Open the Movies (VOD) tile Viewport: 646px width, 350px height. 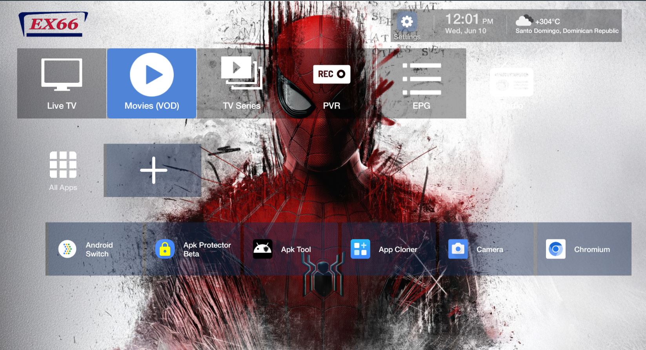(152, 83)
